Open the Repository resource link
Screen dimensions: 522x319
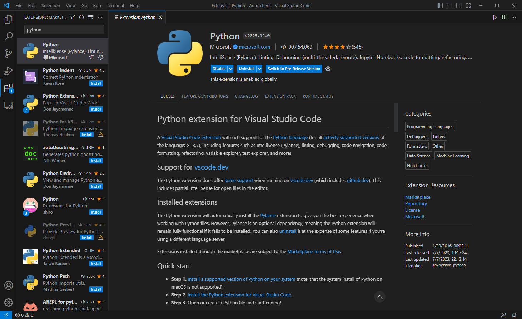coord(416,203)
